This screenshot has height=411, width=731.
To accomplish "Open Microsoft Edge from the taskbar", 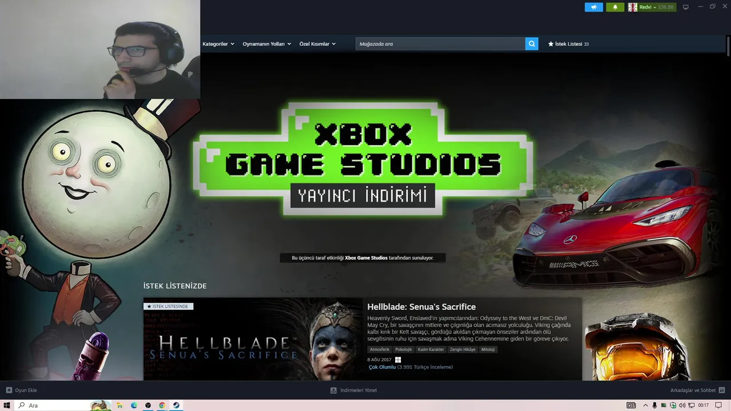I will 134,405.
